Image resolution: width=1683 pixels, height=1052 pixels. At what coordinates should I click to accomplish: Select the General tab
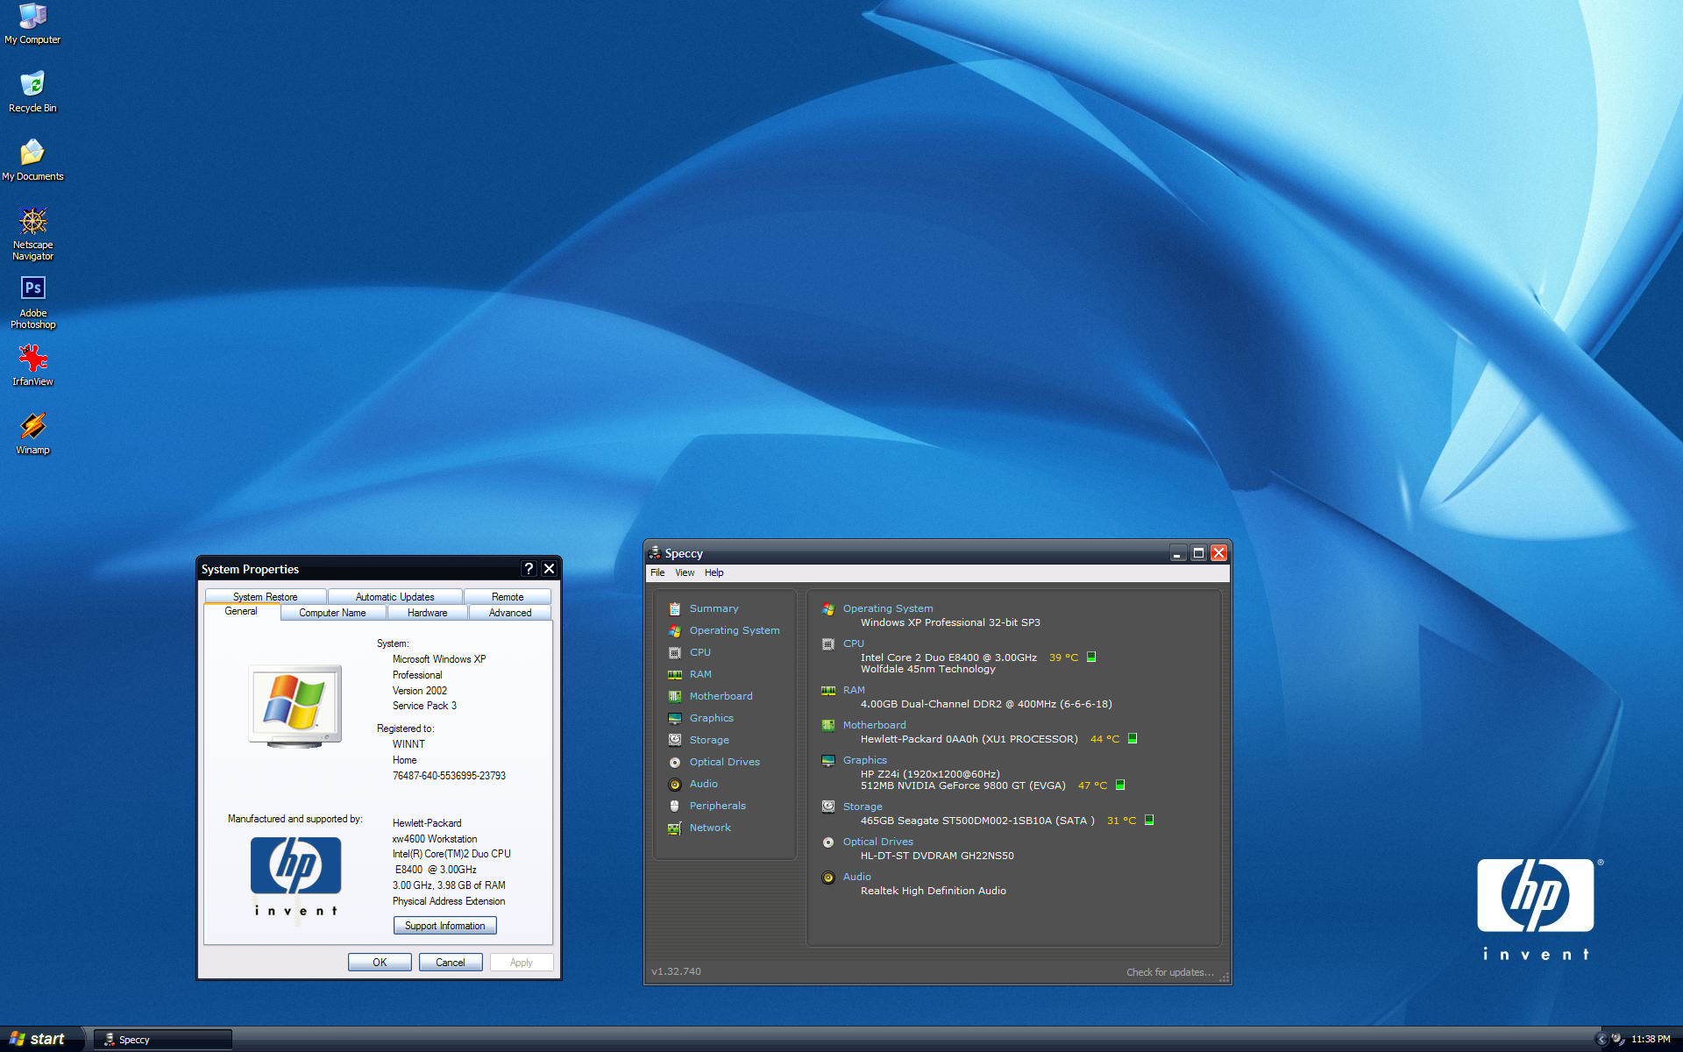[x=241, y=611]
